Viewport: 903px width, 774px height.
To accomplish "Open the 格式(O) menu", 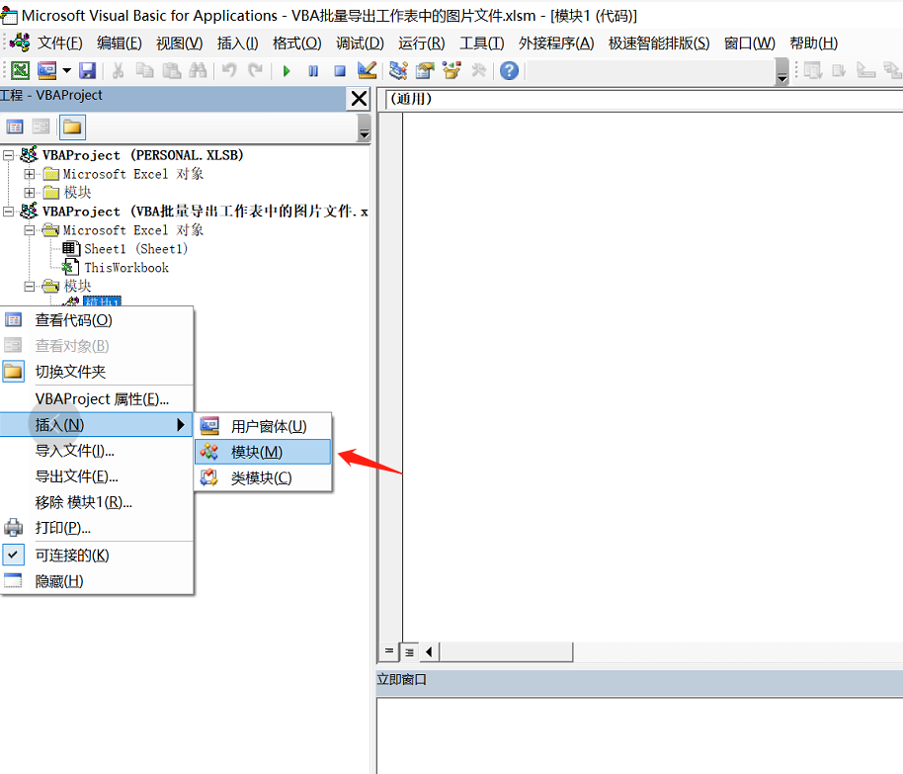I will click(x=296, y=43).
